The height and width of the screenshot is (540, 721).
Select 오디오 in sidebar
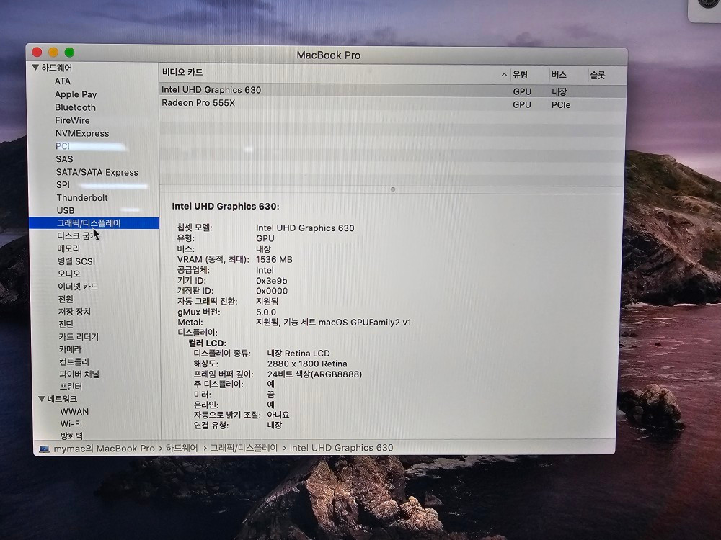pos(69,274)
